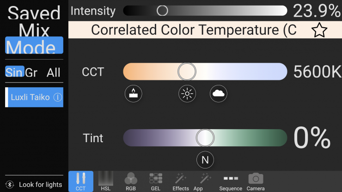Open the Sequence tab

[x=231, y=181]
